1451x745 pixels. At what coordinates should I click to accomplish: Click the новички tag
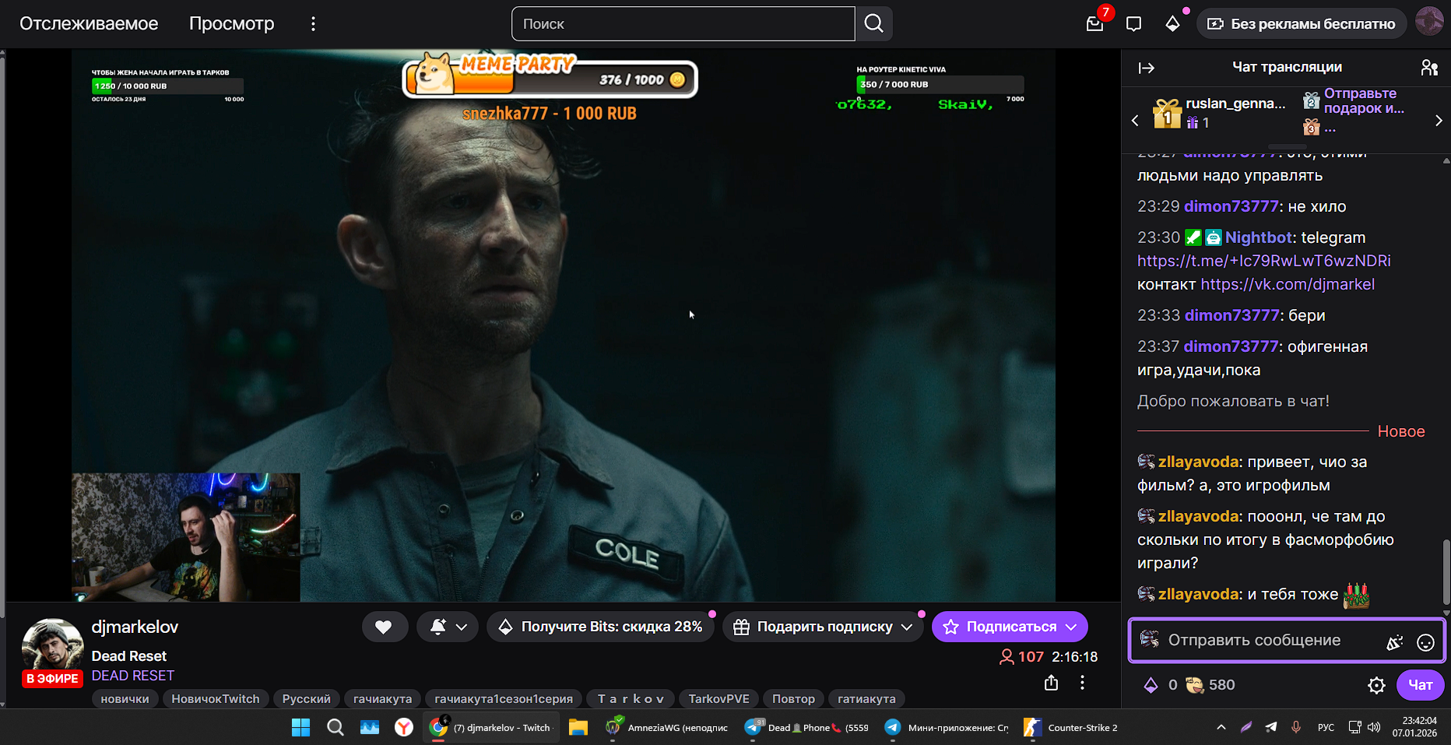click(x=125, y=699)
